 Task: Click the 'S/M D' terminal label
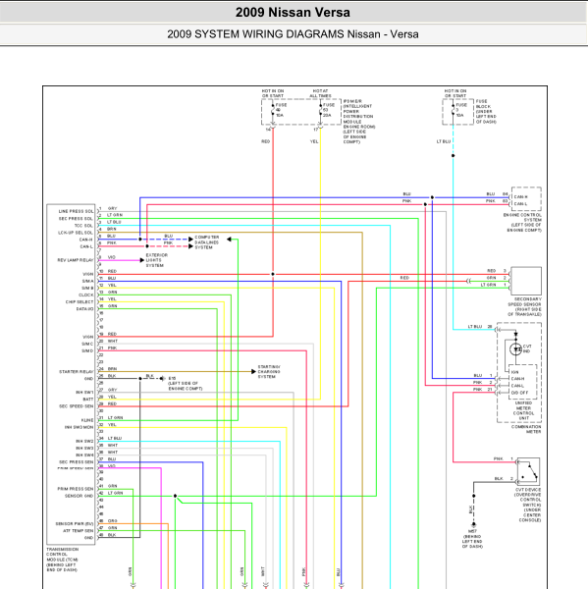(x=87, y=350)
